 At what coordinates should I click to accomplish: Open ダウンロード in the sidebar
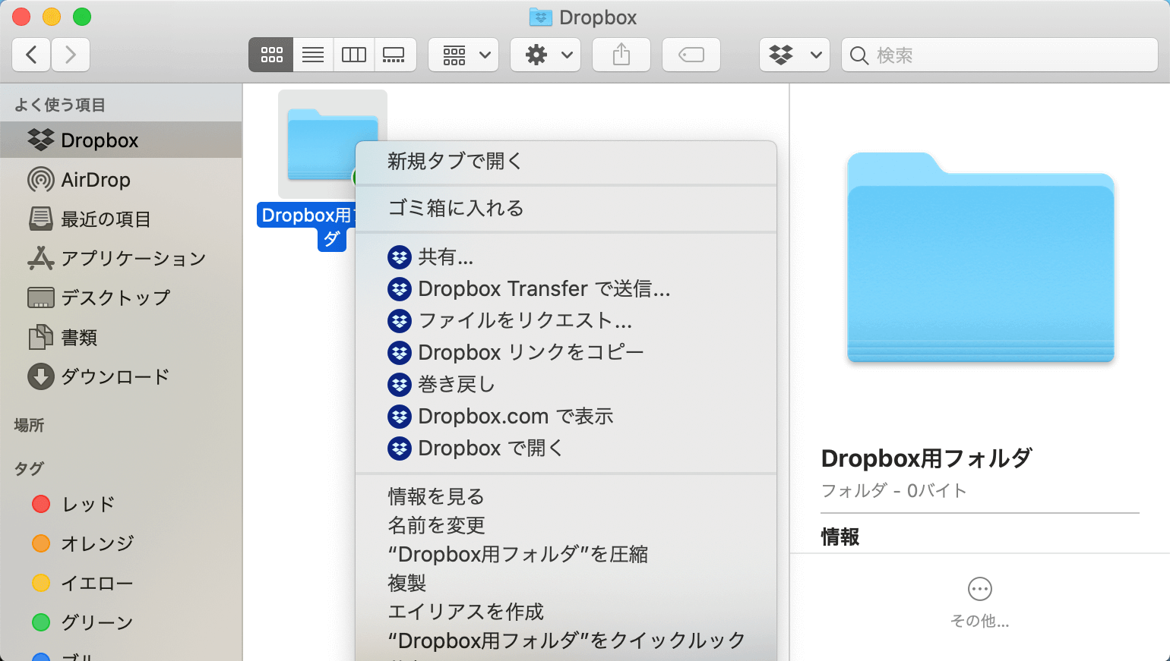[122, 376]
